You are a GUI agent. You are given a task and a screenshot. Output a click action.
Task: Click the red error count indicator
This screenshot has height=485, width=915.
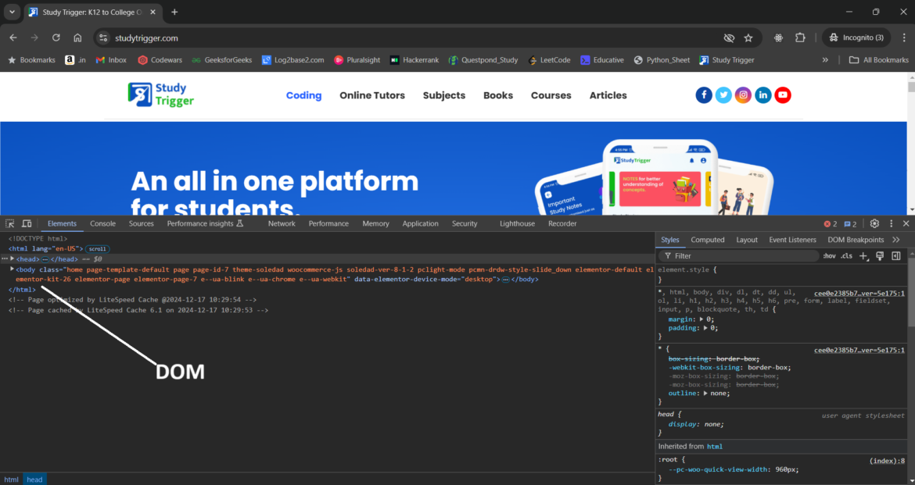coord(830,224)
